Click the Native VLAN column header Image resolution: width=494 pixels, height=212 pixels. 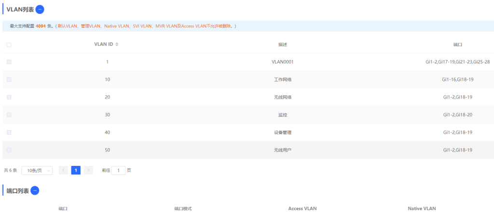(x=421, y=208)
